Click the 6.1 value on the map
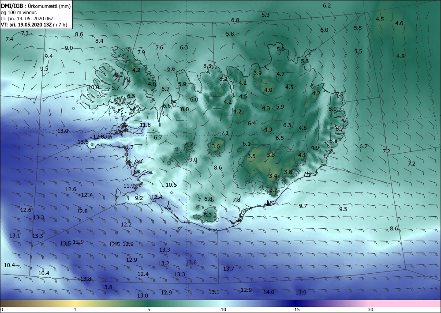441x313 pixels. tap(247, 143)
